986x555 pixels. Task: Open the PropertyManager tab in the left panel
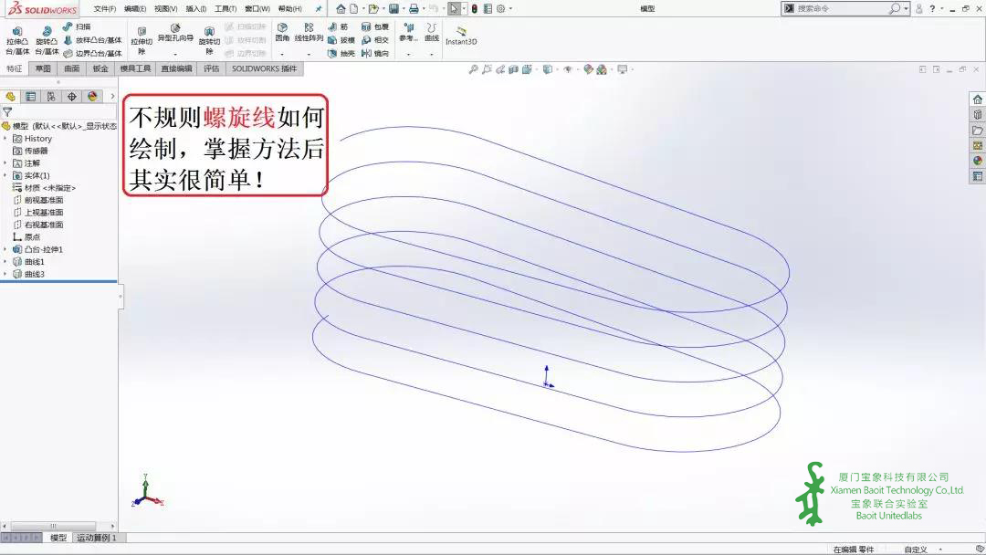point(30,97)
